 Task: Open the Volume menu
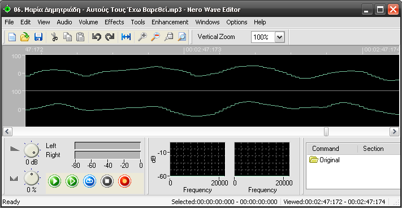pos(88,22)
